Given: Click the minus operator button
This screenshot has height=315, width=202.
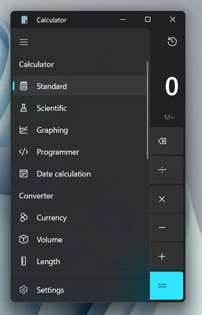Looking at the screenshot, I should point(166,228).
